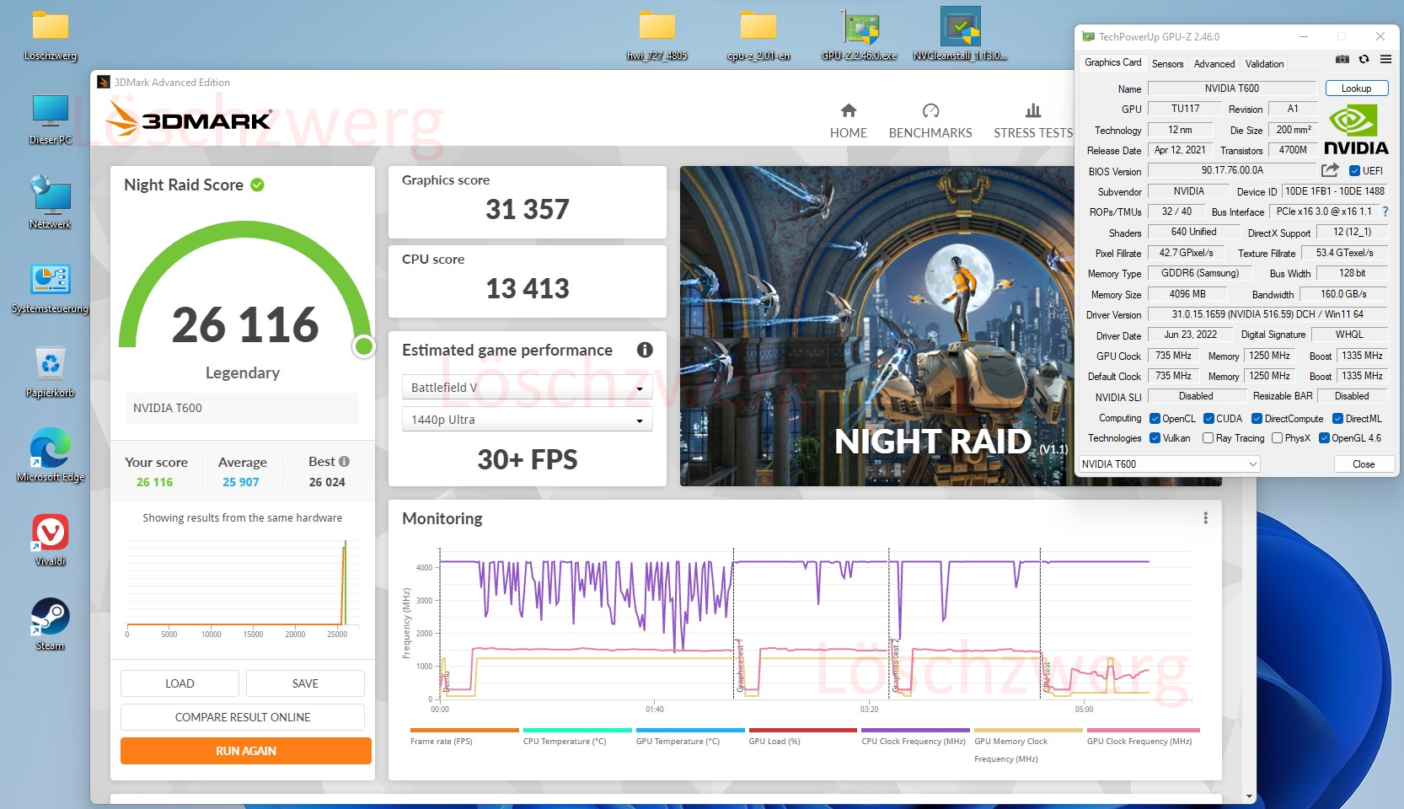This screenshot has height=809, width=1404.
Task: Select the Löschzwerg desktop folder
Action: 51,37
